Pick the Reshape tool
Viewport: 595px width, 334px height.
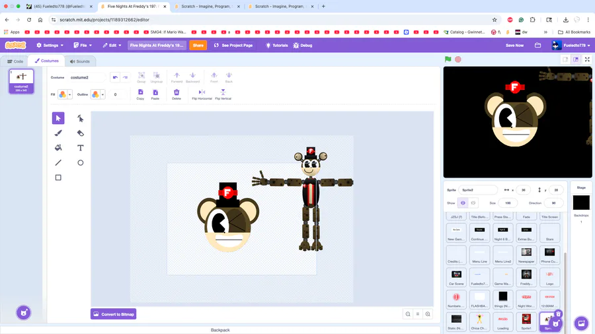click(x=80, y=118)
